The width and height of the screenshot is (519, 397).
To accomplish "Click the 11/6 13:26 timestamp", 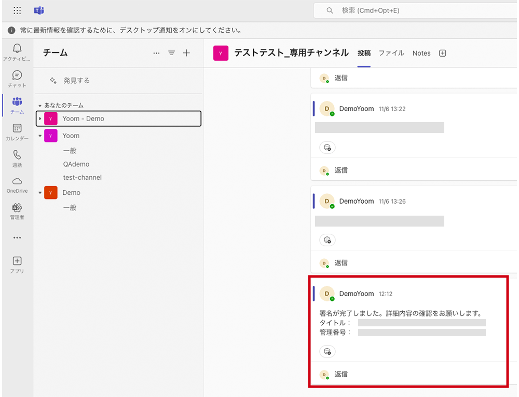I will (x=392, y=202).
